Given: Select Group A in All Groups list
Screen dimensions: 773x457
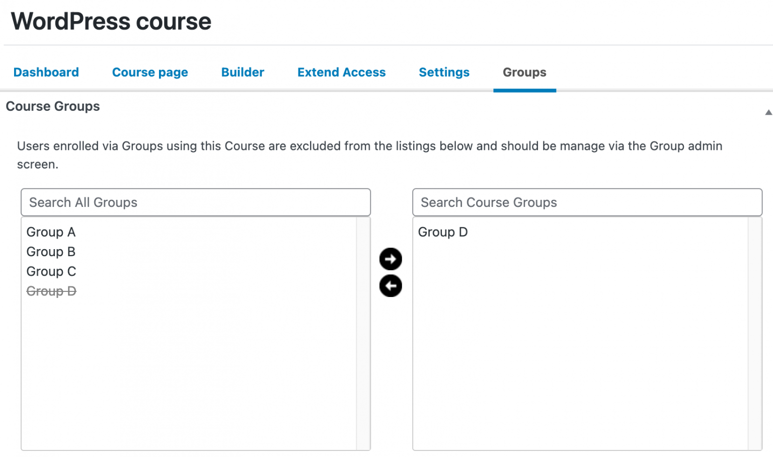Looking at the screenshot, I should click(51, 232).
